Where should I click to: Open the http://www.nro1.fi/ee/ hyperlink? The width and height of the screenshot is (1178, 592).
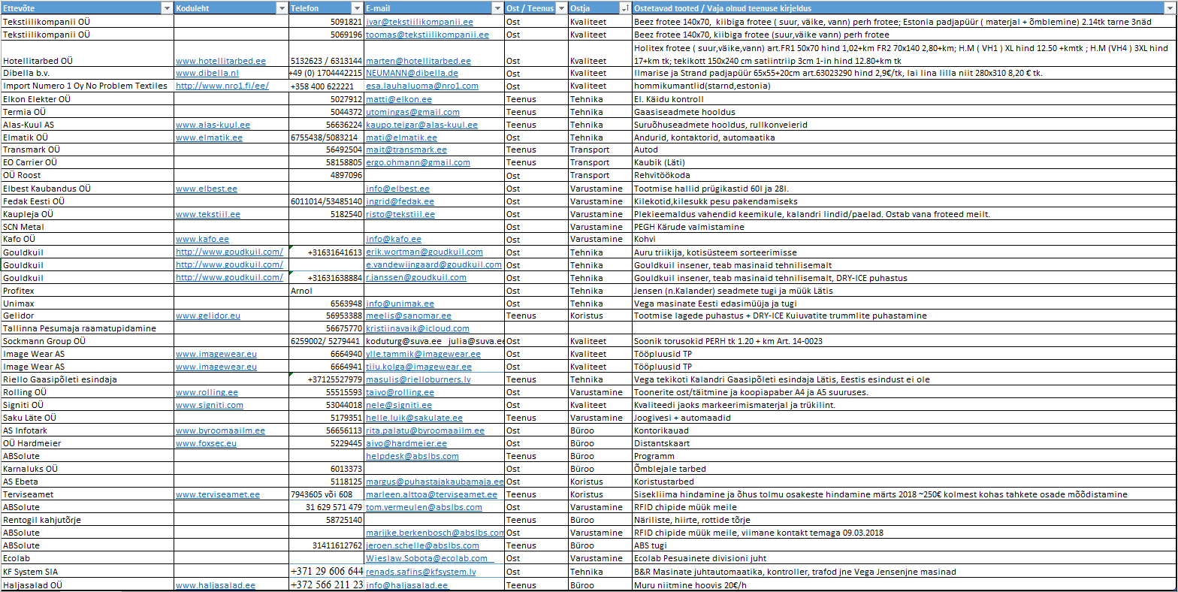tap(222, 86)
